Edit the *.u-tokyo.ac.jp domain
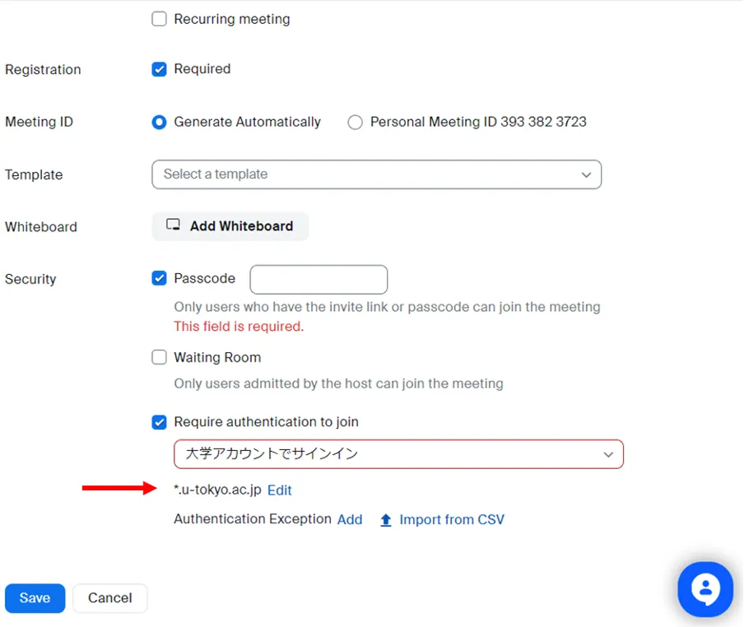 [x=280, y=490]
